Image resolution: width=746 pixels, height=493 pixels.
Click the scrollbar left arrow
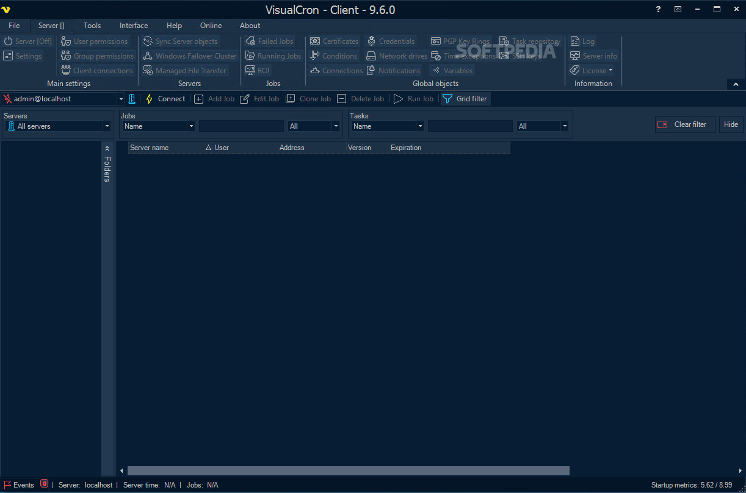121,471
